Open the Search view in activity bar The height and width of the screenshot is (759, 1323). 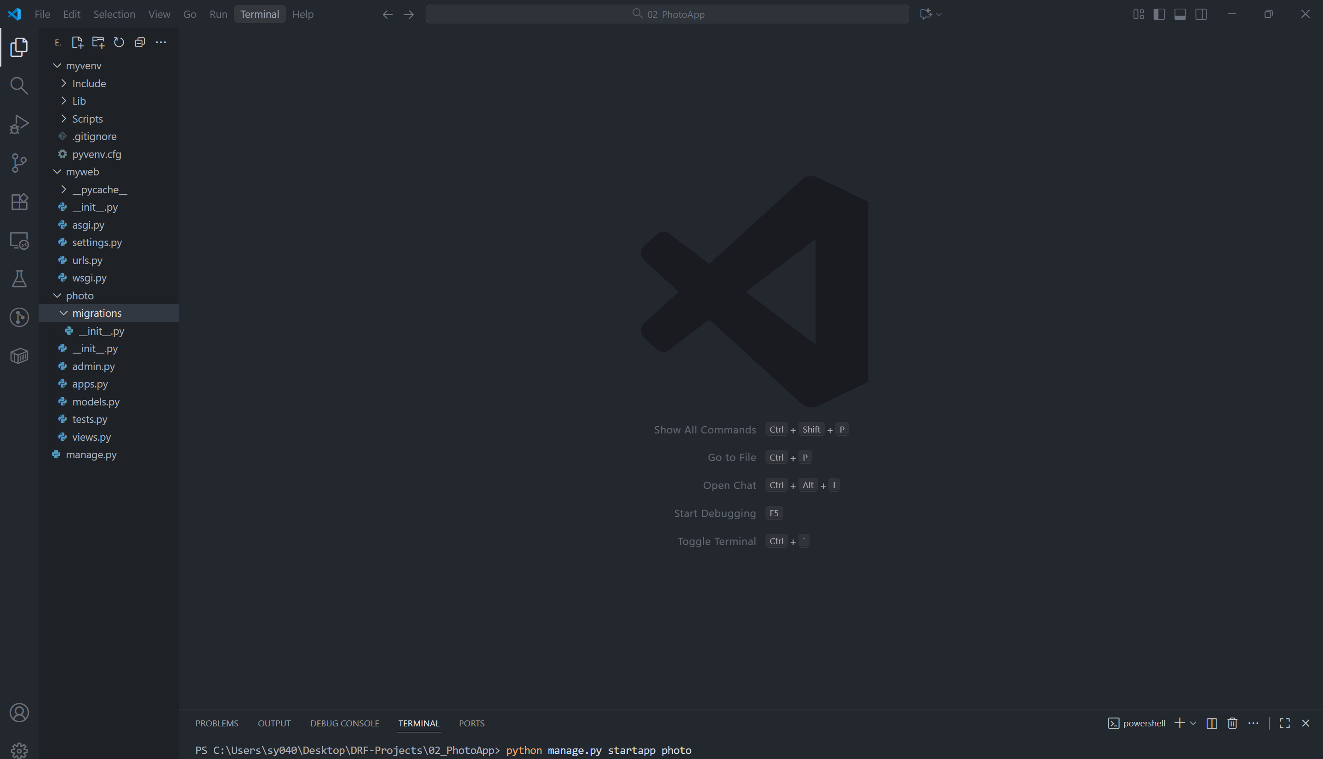coord(19,85)
